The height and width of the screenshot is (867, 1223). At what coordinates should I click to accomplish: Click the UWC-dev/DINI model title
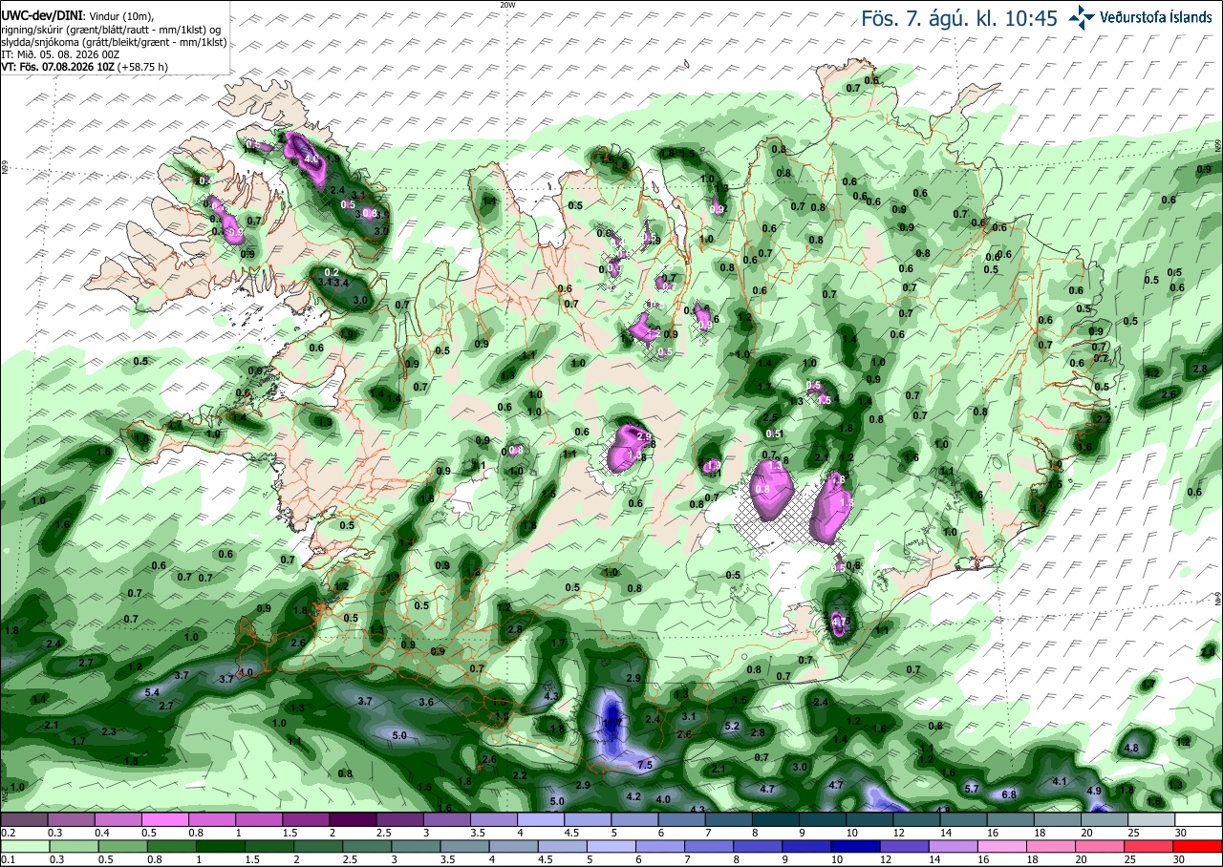41,16
